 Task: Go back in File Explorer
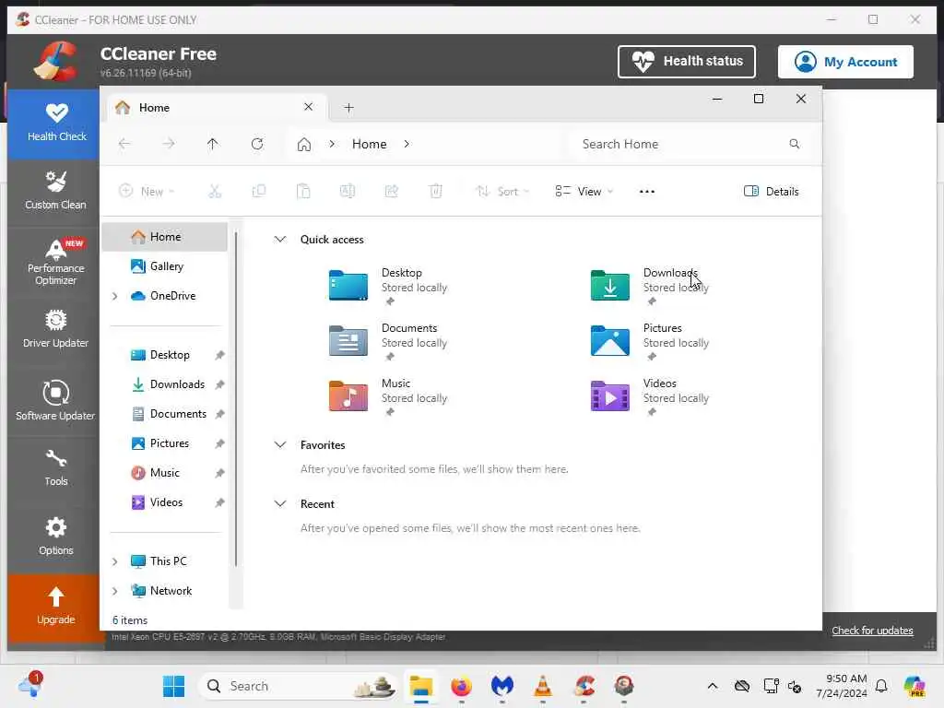click(124, 144)
